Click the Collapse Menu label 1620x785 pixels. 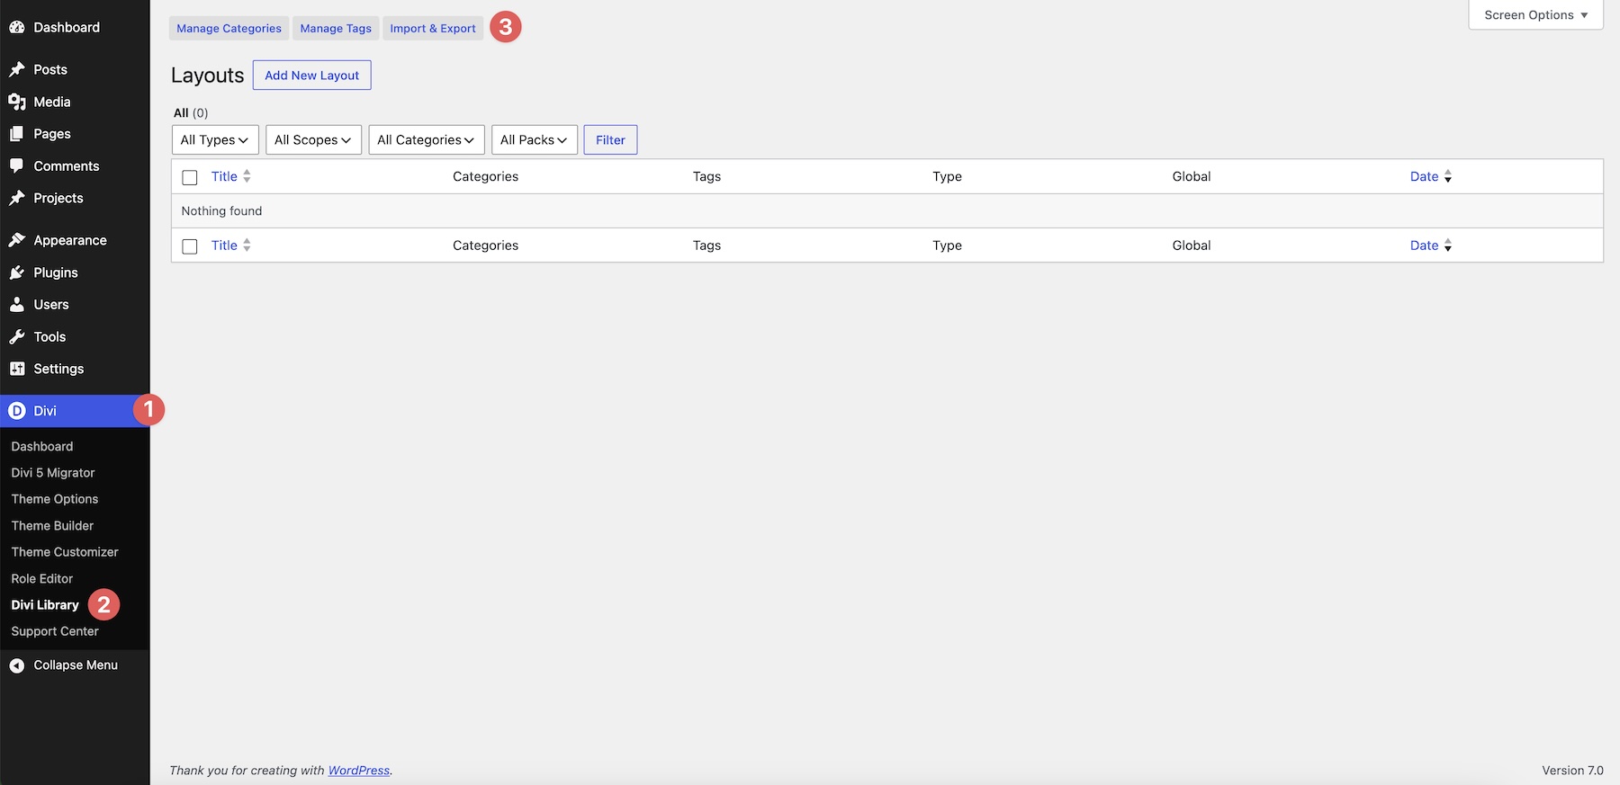(76, 665)
